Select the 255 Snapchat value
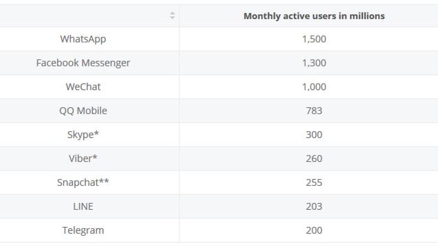This screenshot has width=438, height=246. [x=314, y=182]
